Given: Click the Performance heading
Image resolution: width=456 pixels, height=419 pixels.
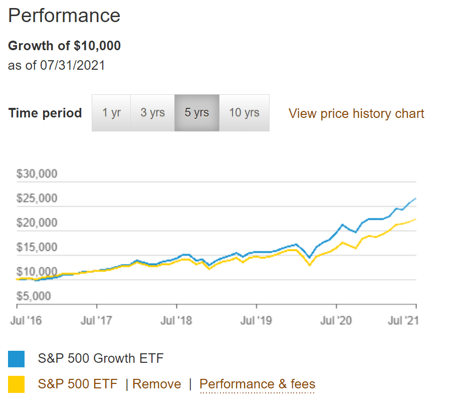Looking at the screenshot, I should (64, 16).
